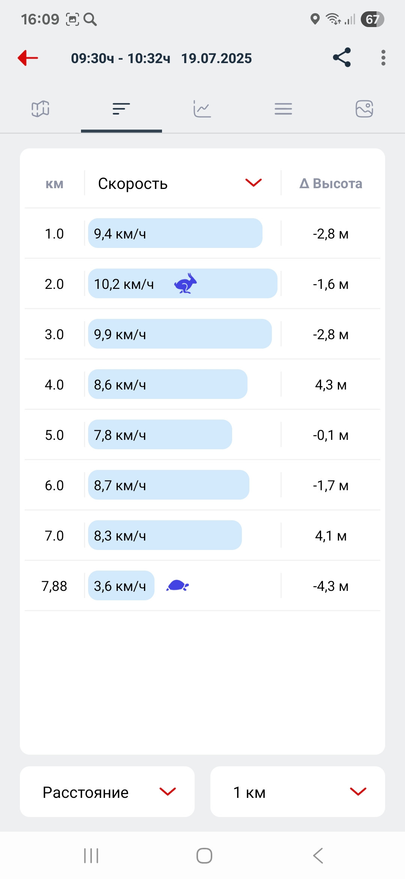Open the 1 км interval dropdown
Image resolution: width=405 pixels, height=879 pixels.
(298, 792)
